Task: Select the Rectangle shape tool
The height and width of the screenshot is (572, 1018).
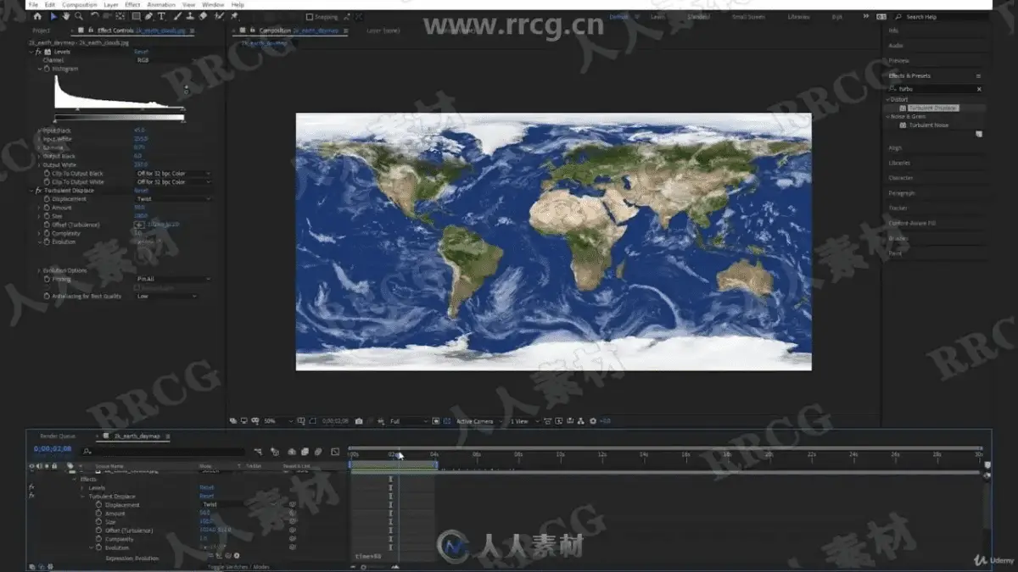Action: click(136, 16)
